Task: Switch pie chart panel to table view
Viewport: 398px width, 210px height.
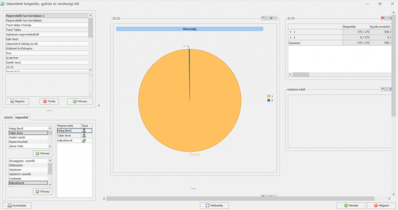Action: 263,18
